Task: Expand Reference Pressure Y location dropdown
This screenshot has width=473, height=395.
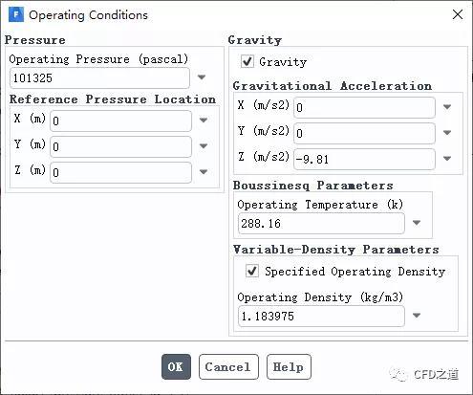Action: [204, 146]
